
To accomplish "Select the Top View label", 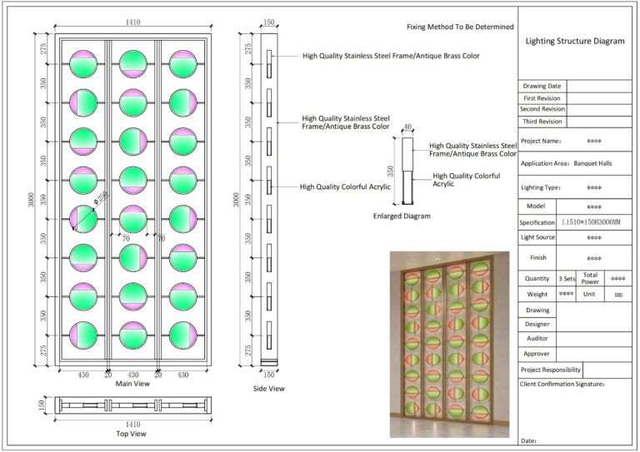I will pos(132,434).
